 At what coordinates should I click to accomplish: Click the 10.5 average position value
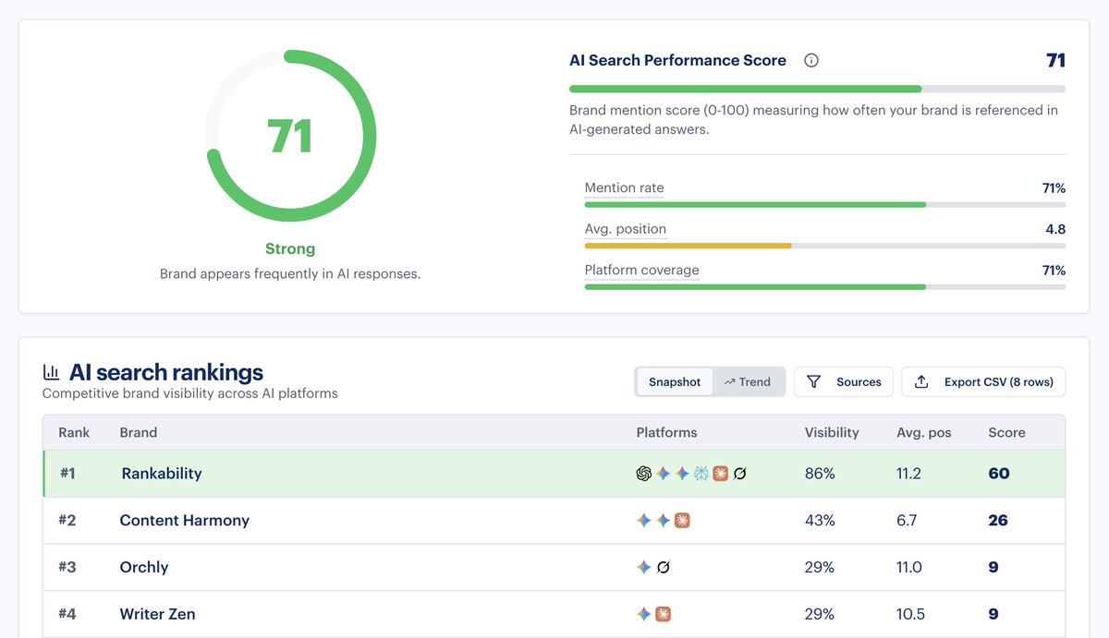[909, 614]
